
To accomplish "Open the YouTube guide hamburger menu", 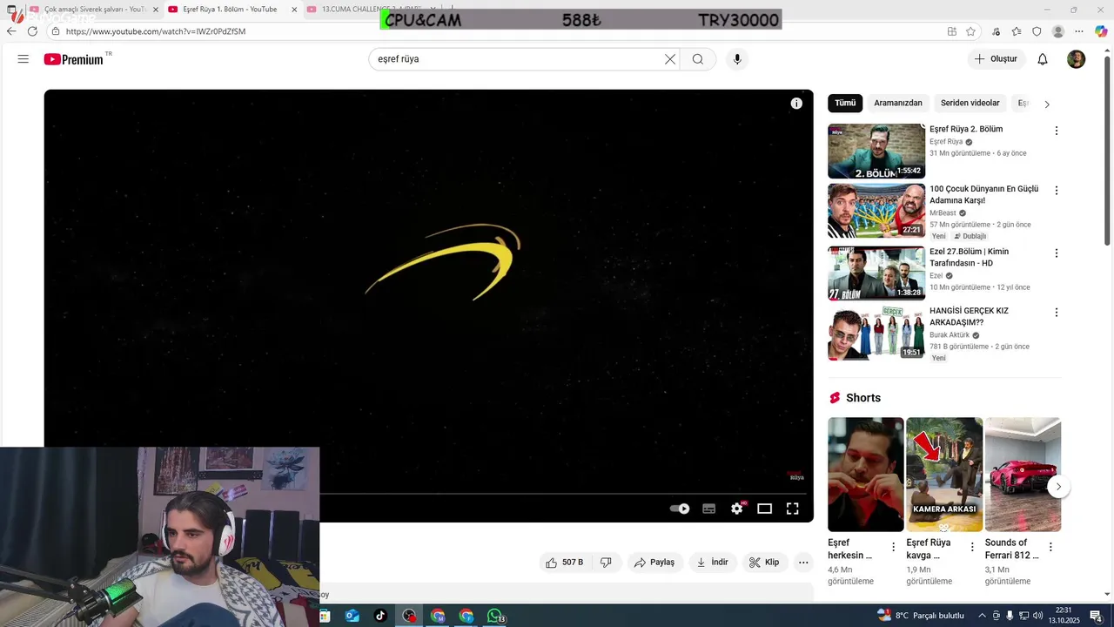I will [x=23, y=59].
